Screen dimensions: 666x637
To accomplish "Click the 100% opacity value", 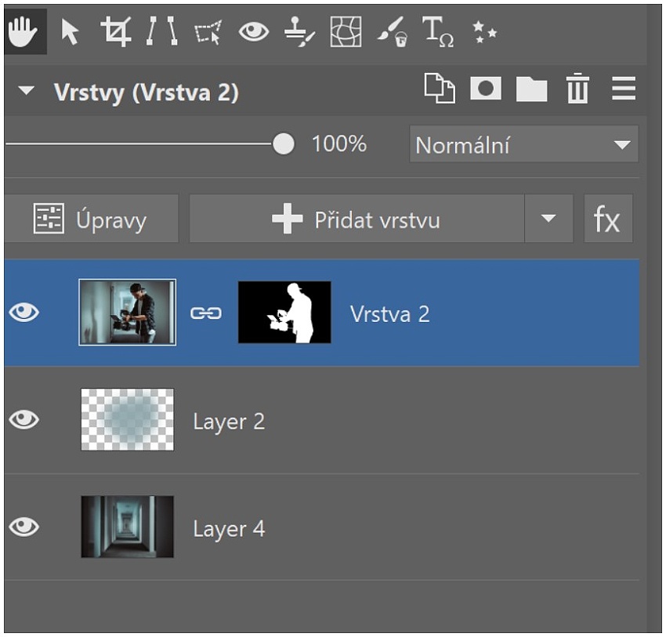I will pos(339,144).
